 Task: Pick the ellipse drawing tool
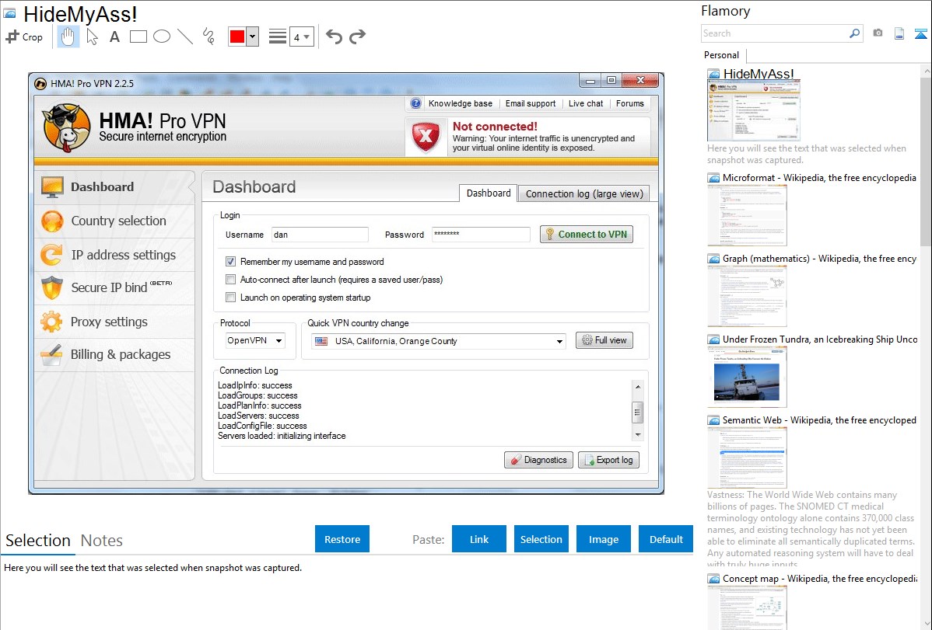pos(162,37)
